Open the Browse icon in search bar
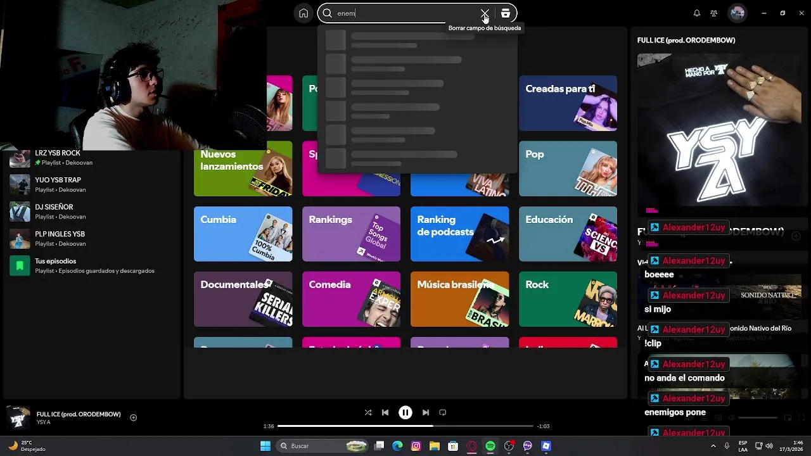The image size is (811, 456). point(505,13)
